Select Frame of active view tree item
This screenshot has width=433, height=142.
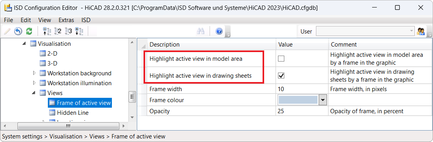84,103
